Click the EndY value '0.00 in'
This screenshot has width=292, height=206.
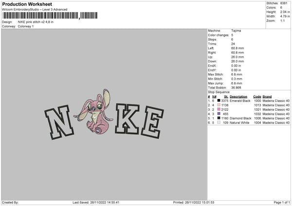click(x=236, y=70)
